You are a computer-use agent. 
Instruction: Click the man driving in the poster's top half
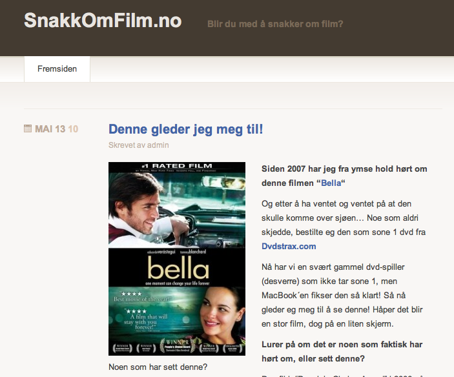[x=149, y=210]
